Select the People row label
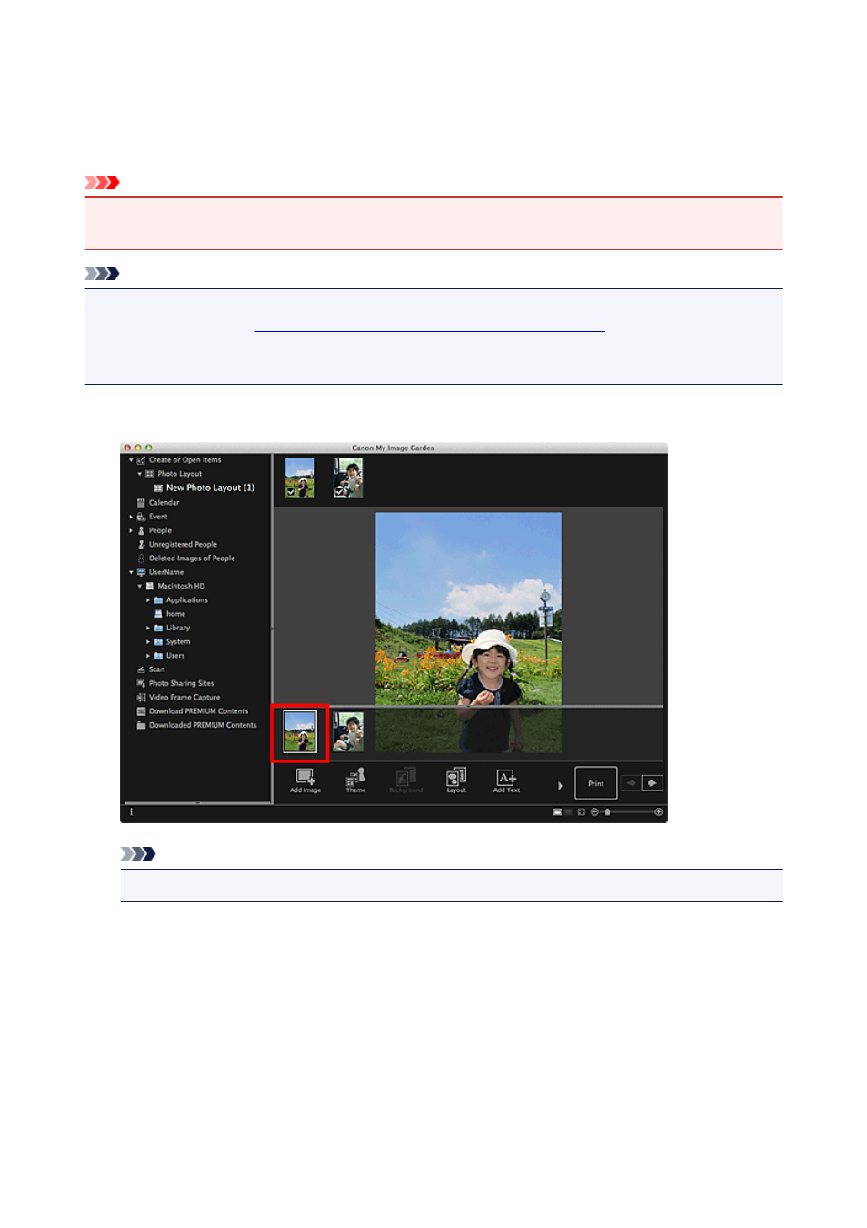867x1228 pixels. pyautogui.click(x=160, y=530)
